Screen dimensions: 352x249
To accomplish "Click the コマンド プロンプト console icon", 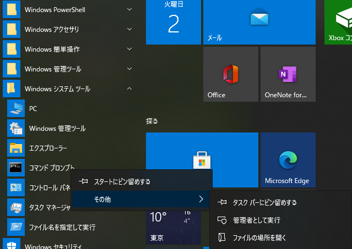I will pyautogui.click(x=16, y=168).
